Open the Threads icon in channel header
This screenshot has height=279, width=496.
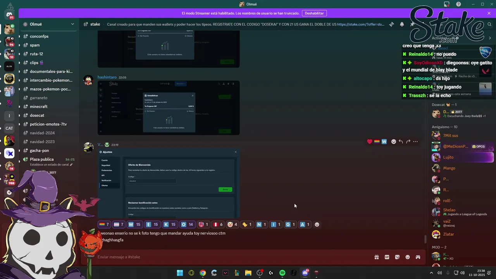(392, 24)
